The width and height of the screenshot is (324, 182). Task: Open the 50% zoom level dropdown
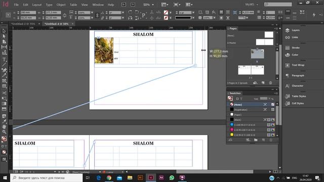click(x=153, y=5)
